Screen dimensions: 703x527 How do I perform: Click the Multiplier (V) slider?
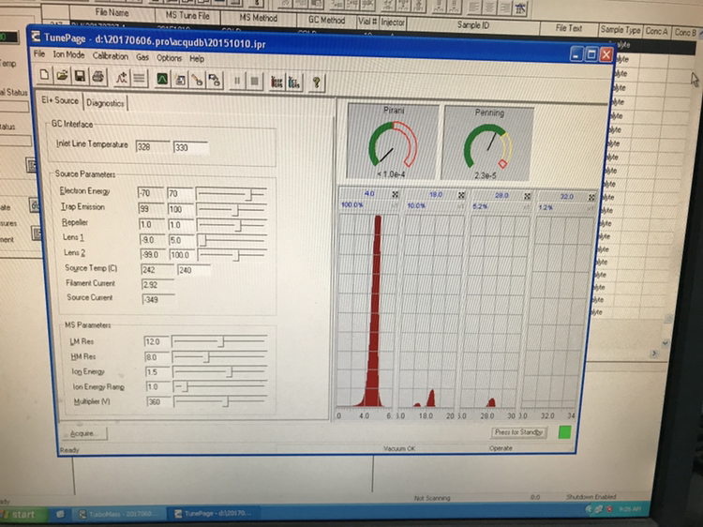click(x=221, y=401)
